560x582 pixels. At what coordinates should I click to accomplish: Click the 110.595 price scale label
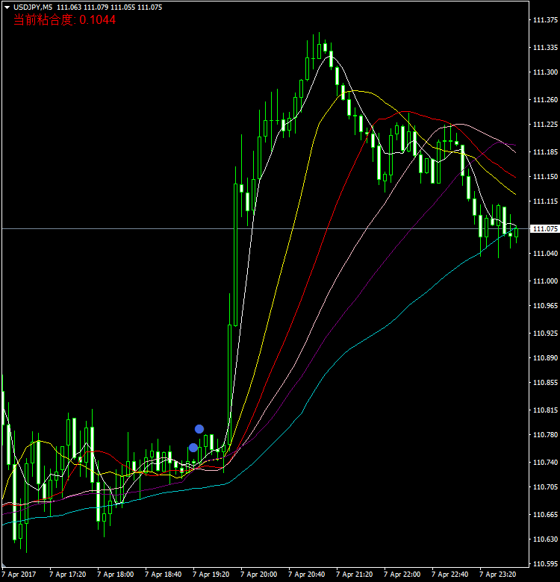tap(545, 564)
